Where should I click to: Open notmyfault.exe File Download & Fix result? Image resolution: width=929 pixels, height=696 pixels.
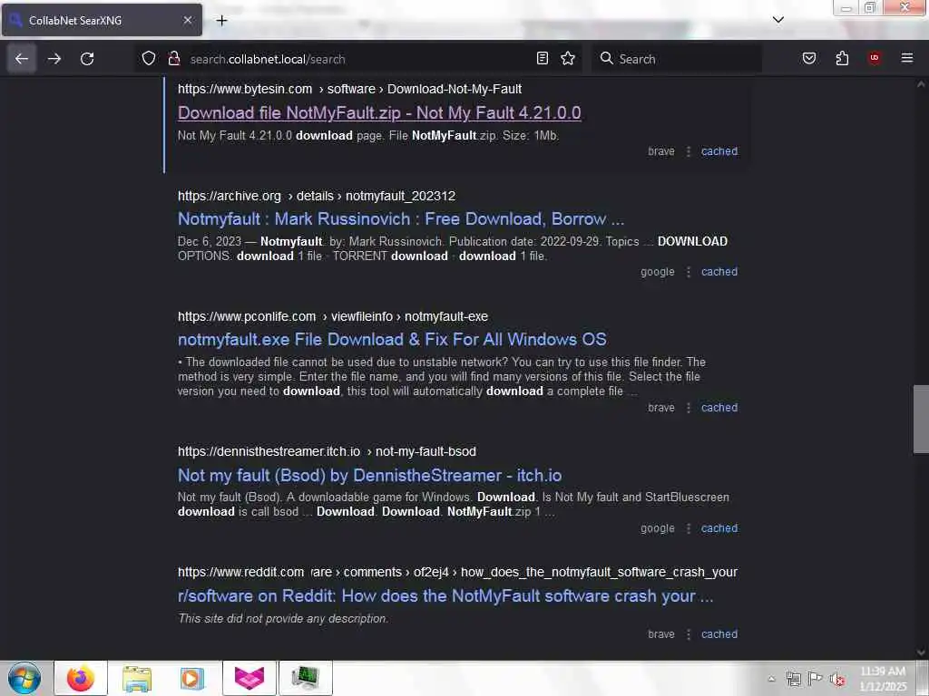tap(392, 339)
